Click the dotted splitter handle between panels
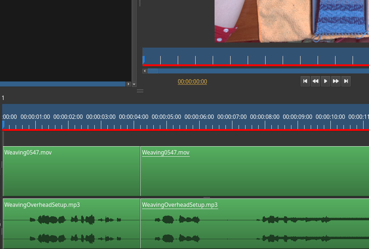This screenshot has width=369, height=249. click(x=140, y=91)
